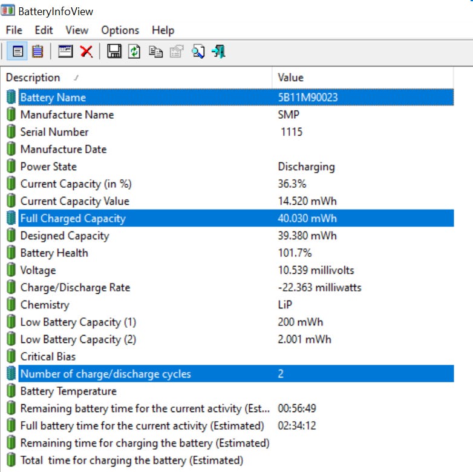The height and width of the screenshot is (472, 473).
Task: Select the Power State row
Action: [x=230, y=167]
